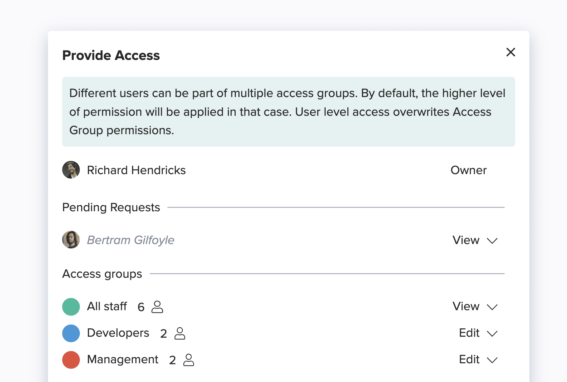Viewport: 567px width, 382px height.
Task: Open All staff View permission dropdown
Action: click(475, 306)
